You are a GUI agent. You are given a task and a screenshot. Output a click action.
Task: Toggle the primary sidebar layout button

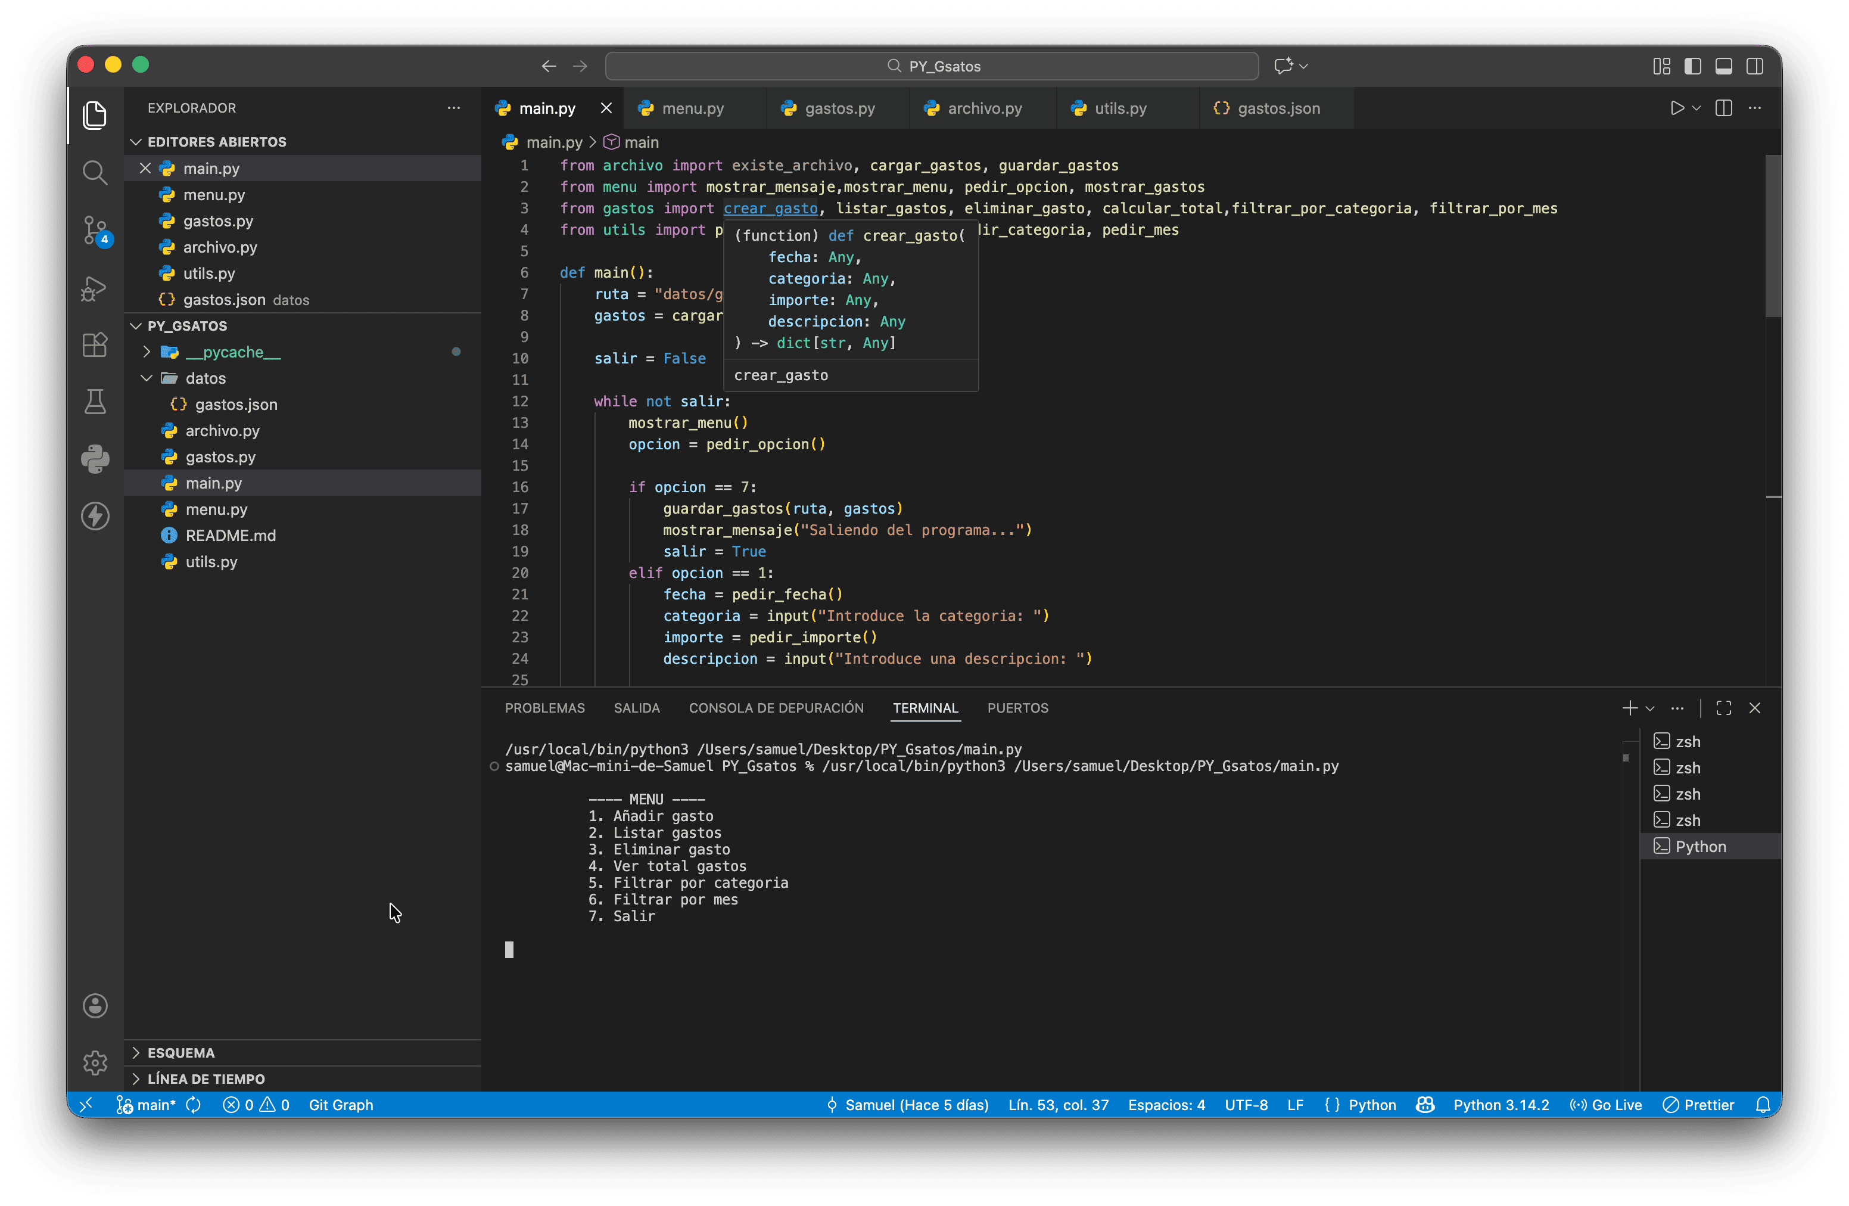(x=1692, y=66)
